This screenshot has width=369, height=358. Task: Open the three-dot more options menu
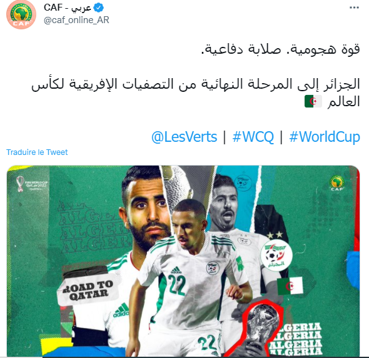[x=354, y=7]
